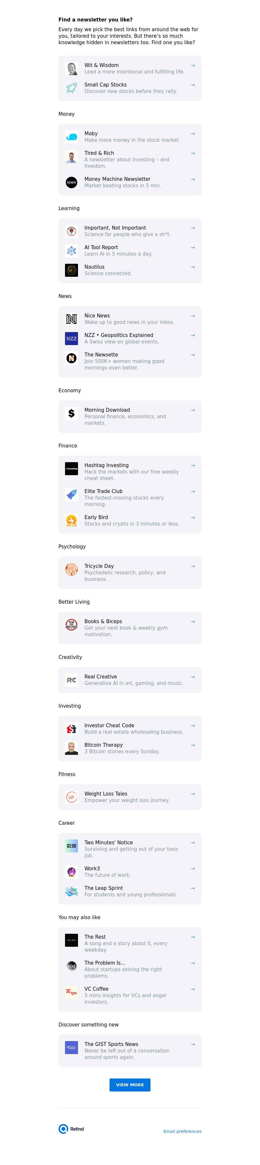The height and width of the screenshot is (1165, 260).
Task: Click the Moby whale logo icon
Action: pyautogui.click(x=71, y=137)
